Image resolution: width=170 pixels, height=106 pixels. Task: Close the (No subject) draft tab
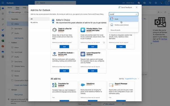123,104
